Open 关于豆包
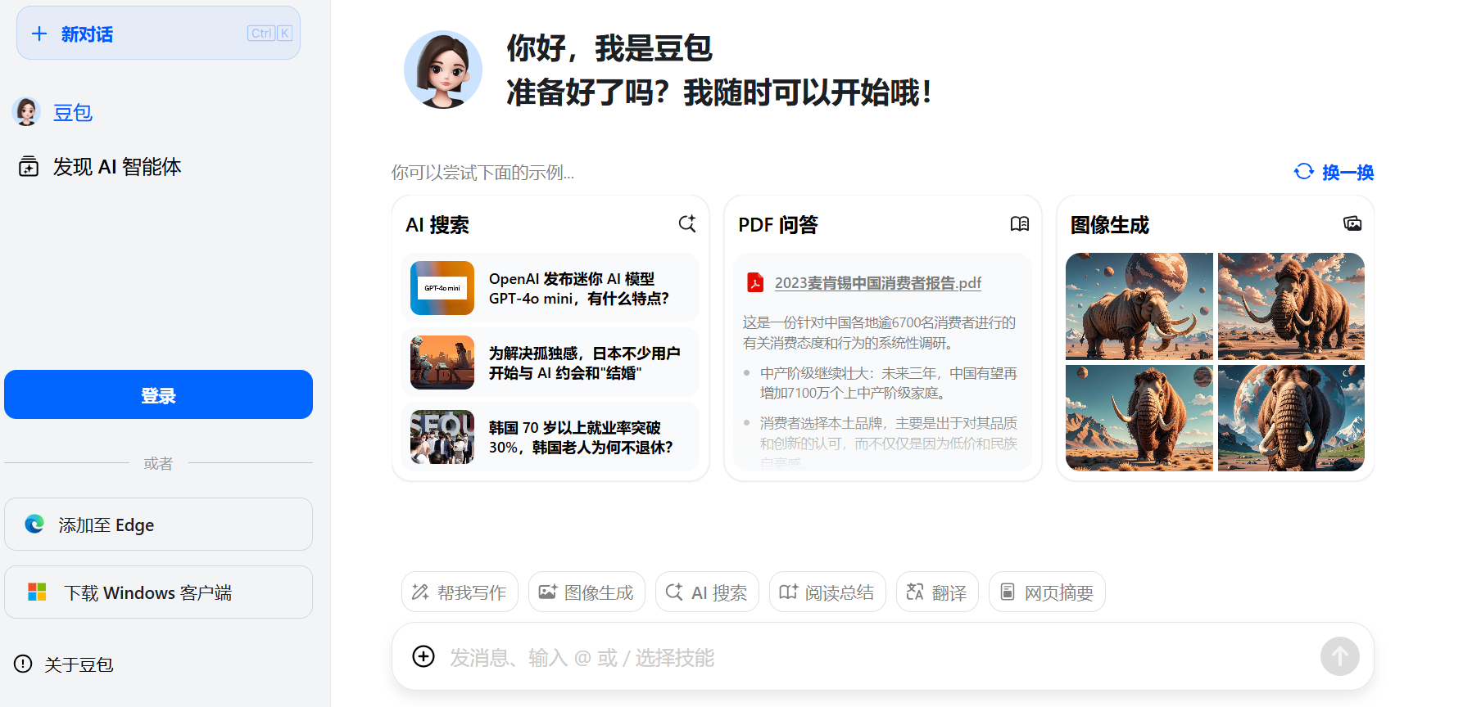This screenshot has width=1472, height=707. tap(79, 664)
